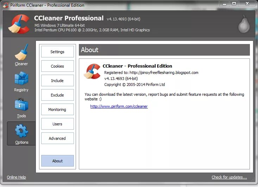The width and height of the screenshot is (258, 187).
Task: Click Check for updates link
Action: pyautogui.click(x=229, y=177)
